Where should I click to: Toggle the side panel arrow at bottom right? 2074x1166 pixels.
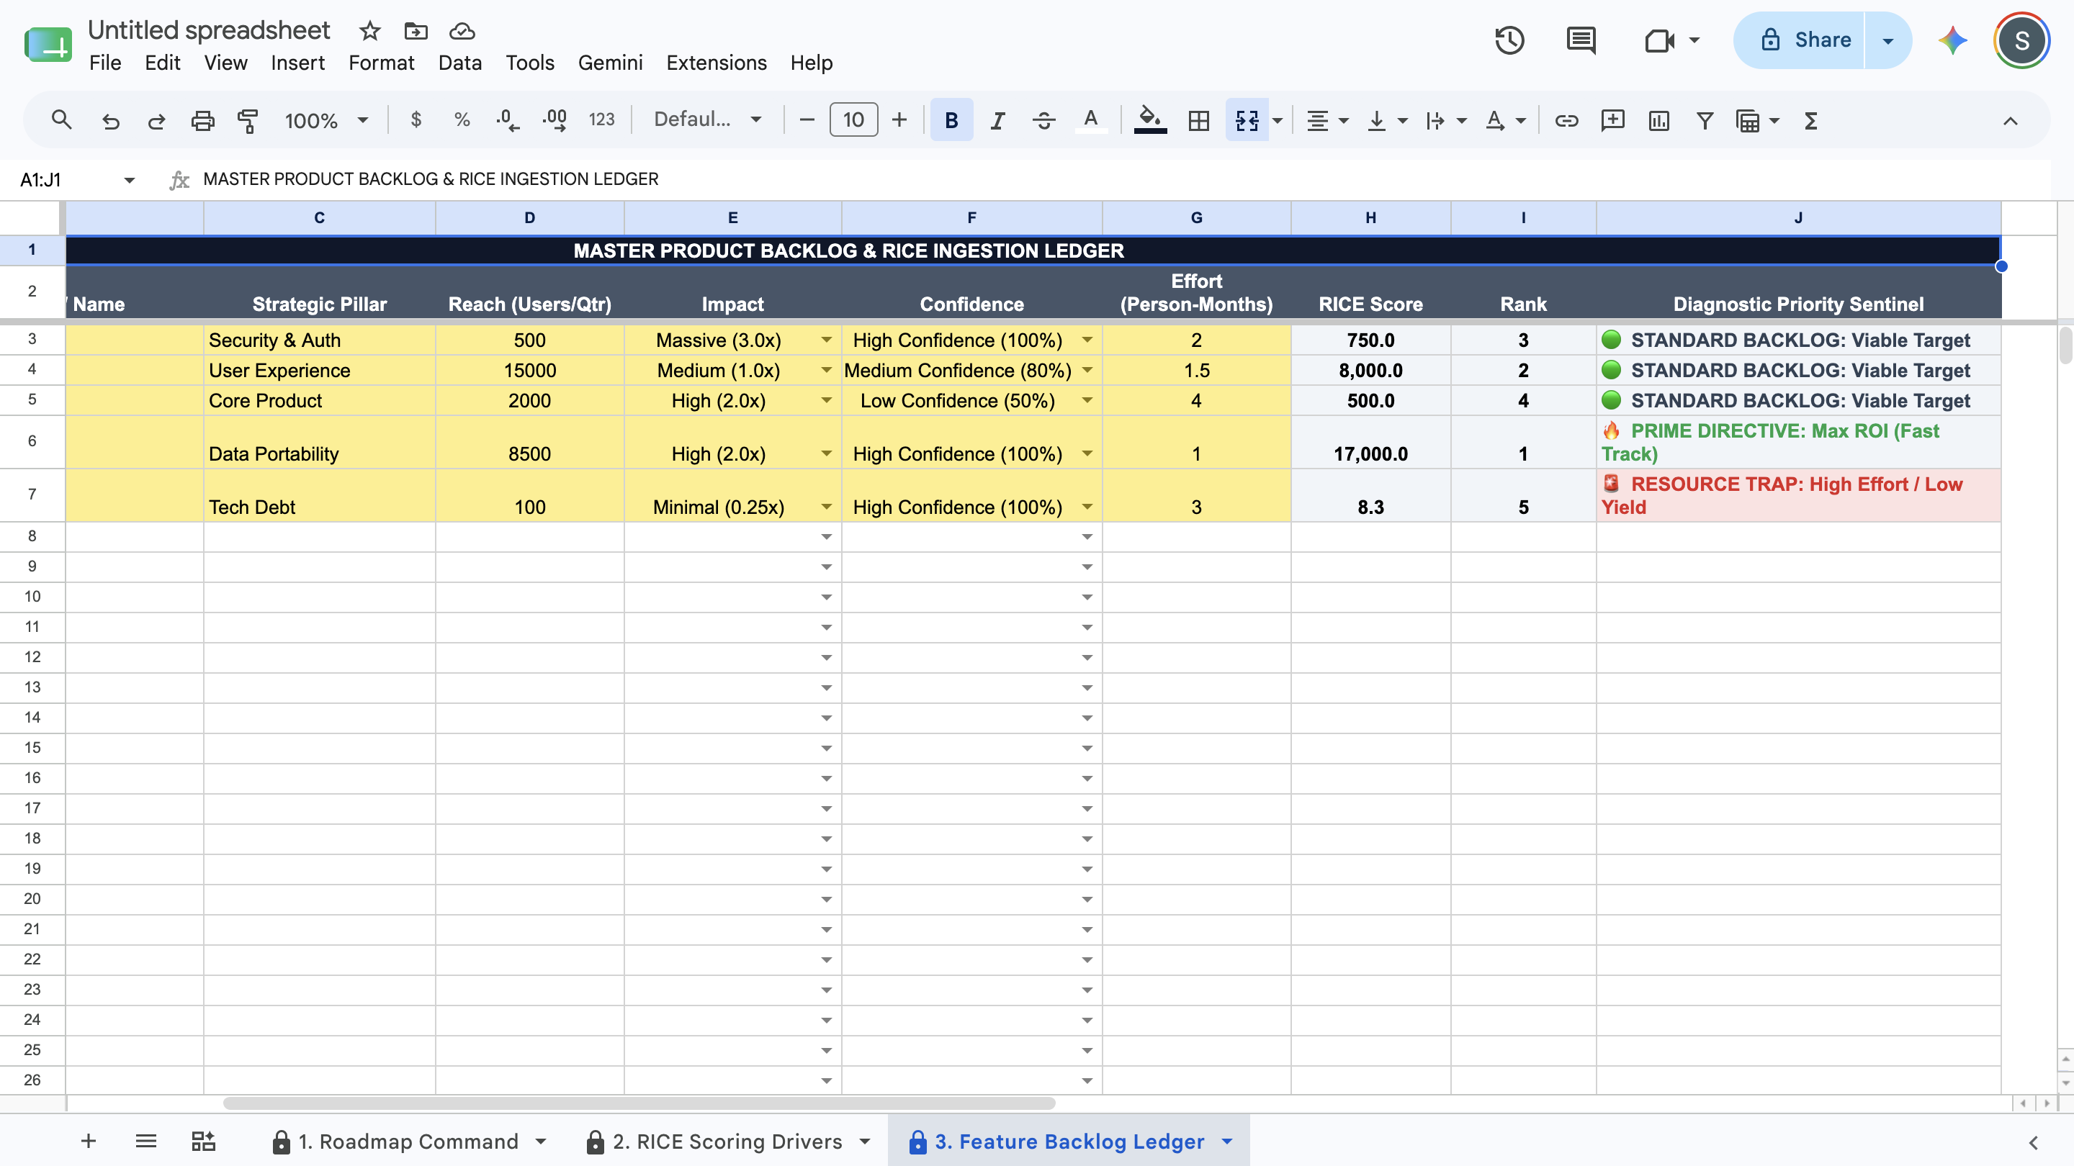coord(2033,1143)
